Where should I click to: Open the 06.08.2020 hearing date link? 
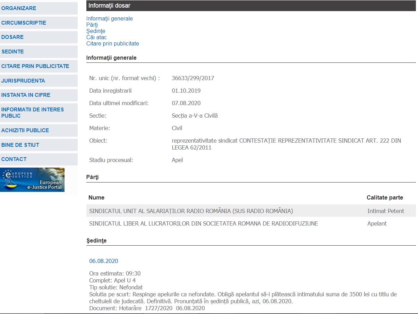103,261
